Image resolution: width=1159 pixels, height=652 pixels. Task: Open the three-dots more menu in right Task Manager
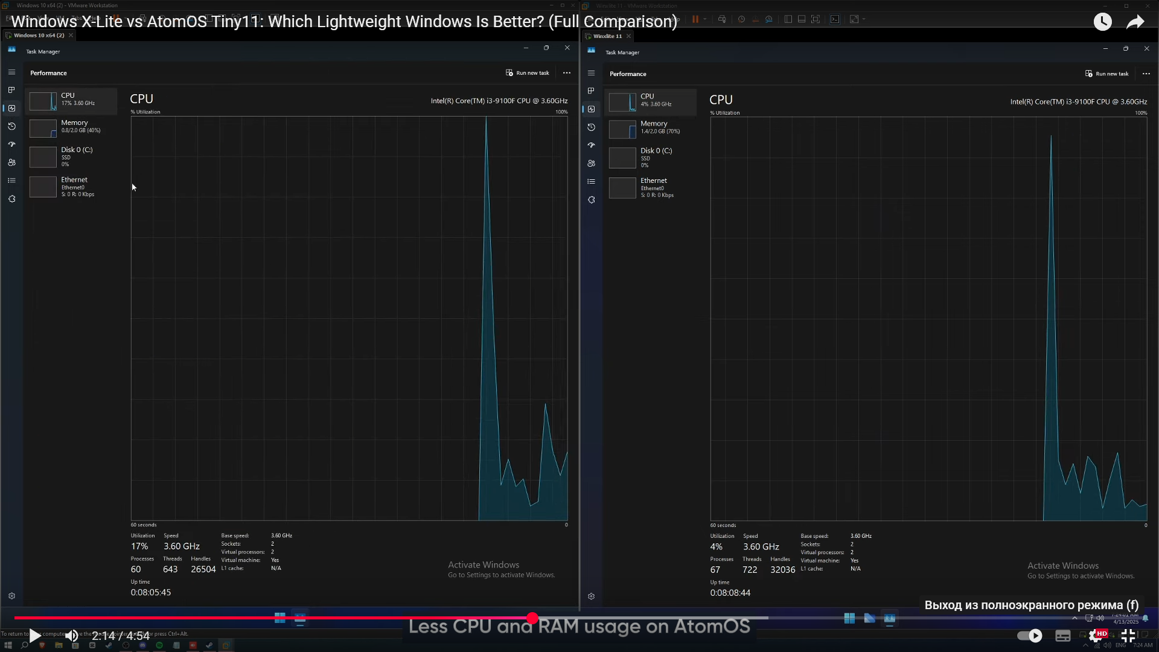click(x=1146, y=74)
